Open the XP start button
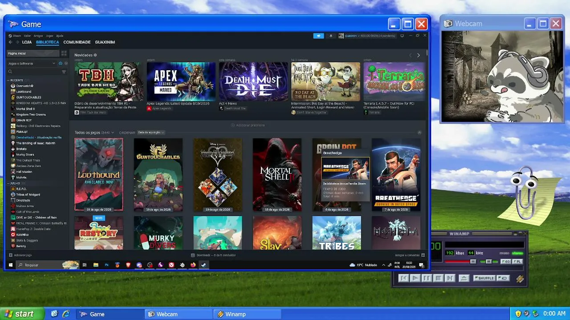Screen dimensions: 570x320 tap(22, 314)
